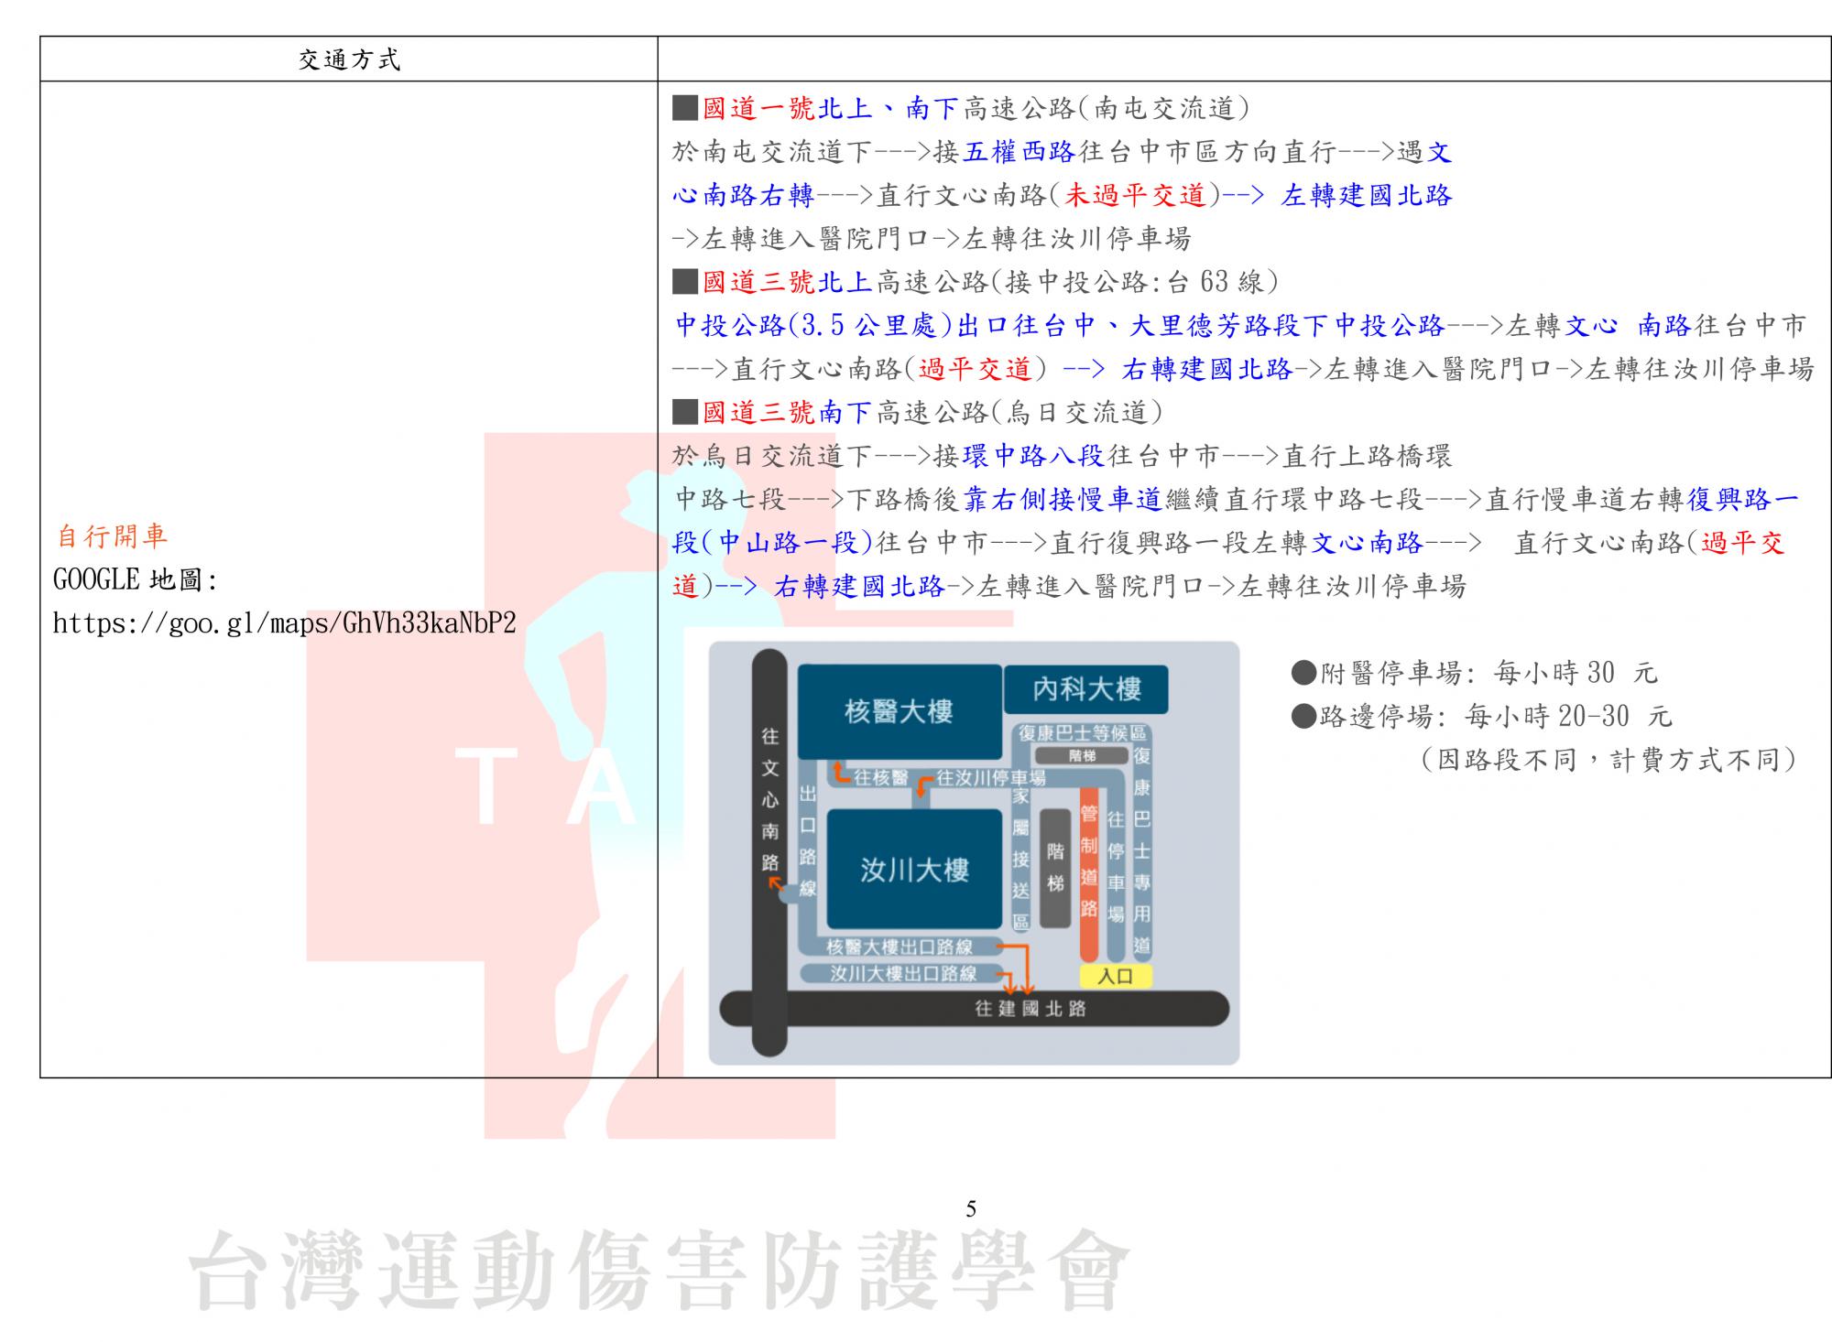The width and height of the screenshot is (1832, 1342).
Task: Click the 國道一號北上、南下 heading
Action: (830, 109)
